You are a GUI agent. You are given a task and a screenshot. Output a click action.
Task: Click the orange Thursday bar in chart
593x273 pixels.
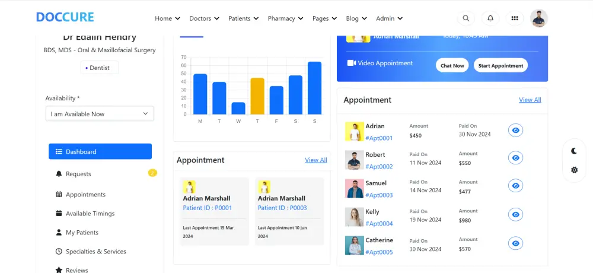pos(257,96)
